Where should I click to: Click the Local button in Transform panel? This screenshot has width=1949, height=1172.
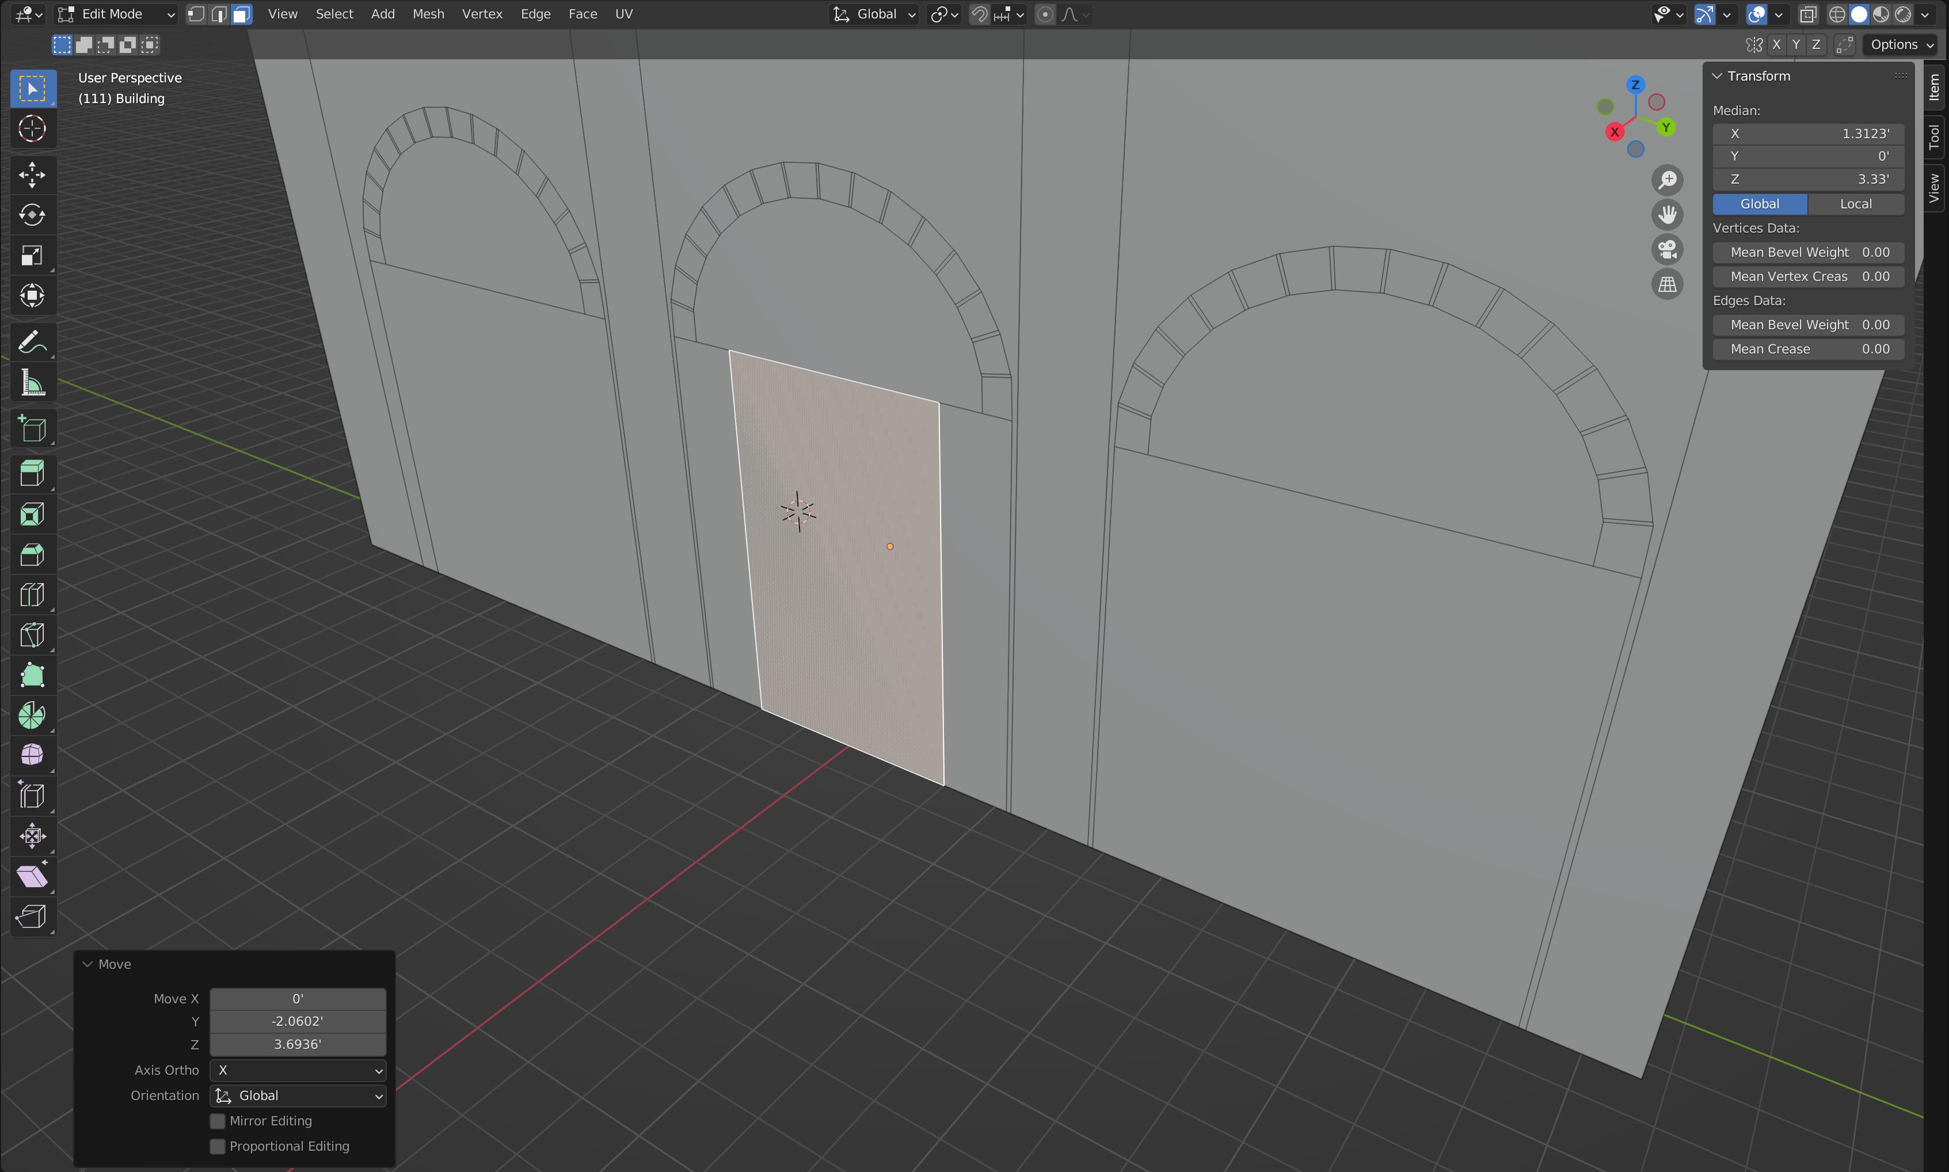pyautogui.click(x=1857, y=203)
